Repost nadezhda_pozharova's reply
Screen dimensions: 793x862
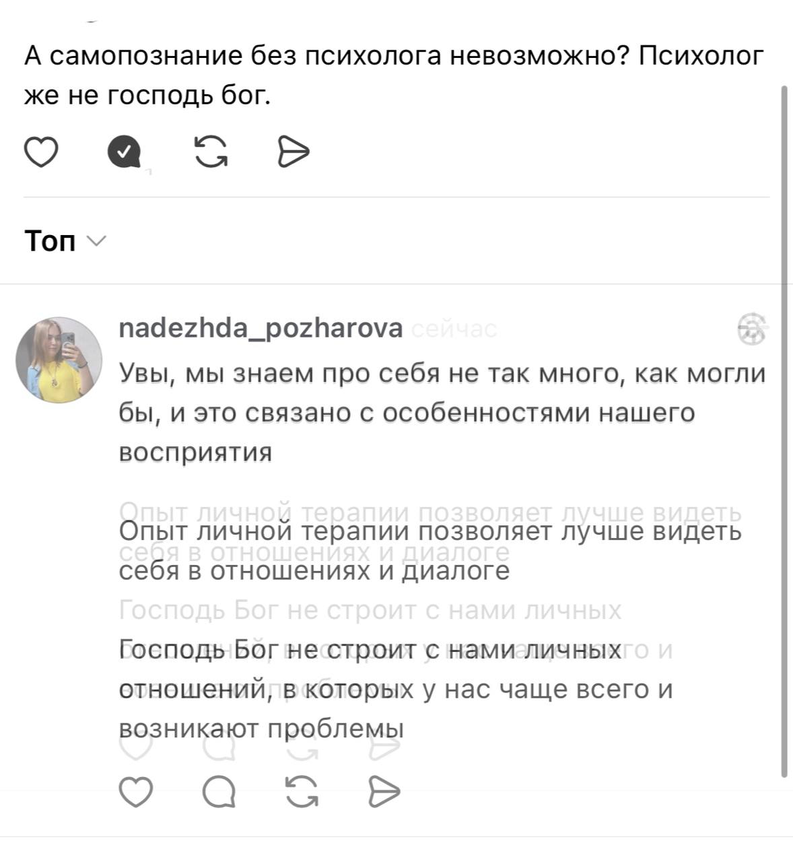pos(302,792)
